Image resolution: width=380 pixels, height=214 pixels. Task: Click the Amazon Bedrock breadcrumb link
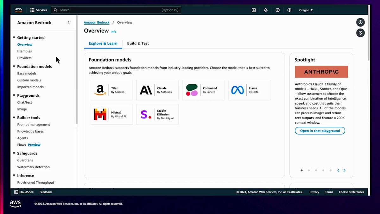(x=97, y=23)
